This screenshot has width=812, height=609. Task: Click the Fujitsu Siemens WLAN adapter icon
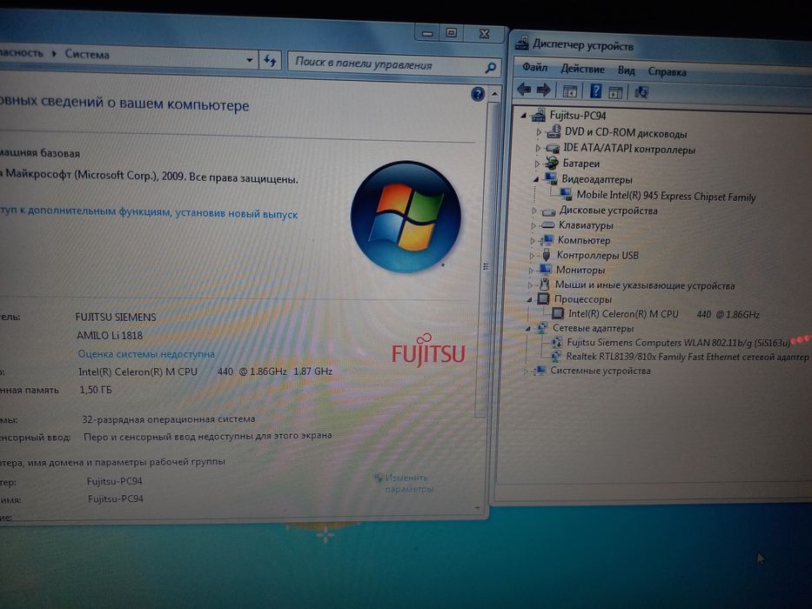557,342
